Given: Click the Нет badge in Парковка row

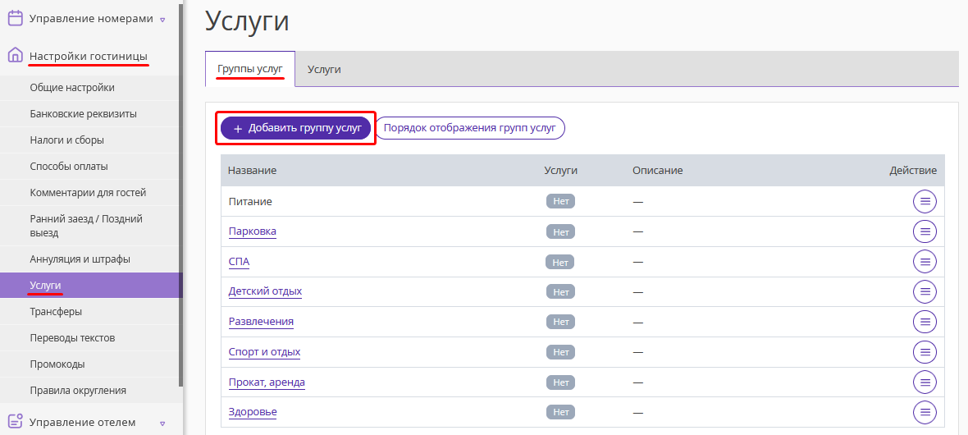Looking at the screenshot, I should click(560, 231).
